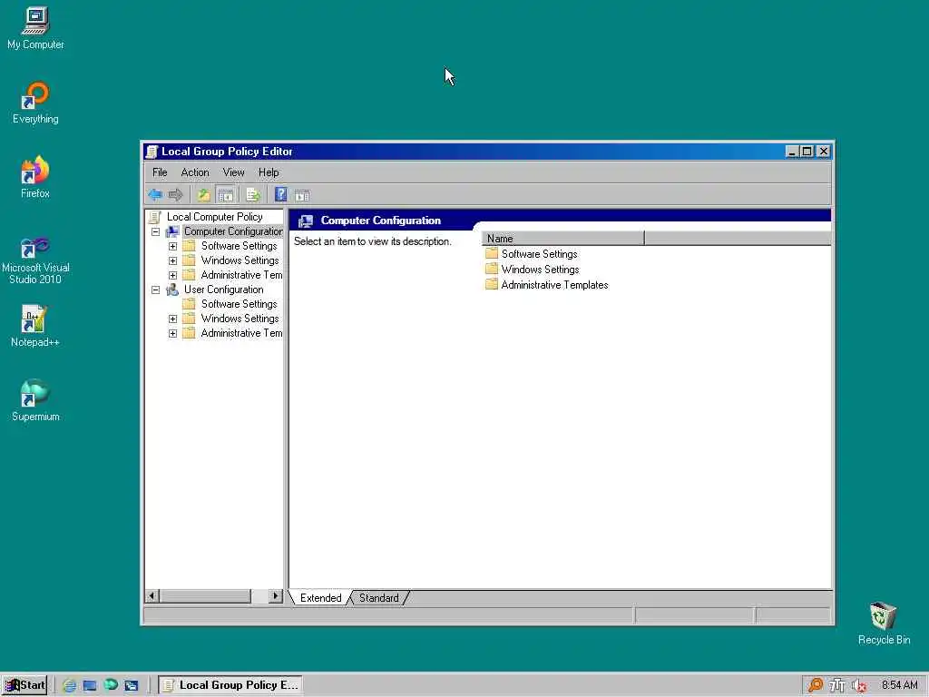Select the Supermium desktop shortcut
This screenshot has width=929, height=697.
coord(35,400)
